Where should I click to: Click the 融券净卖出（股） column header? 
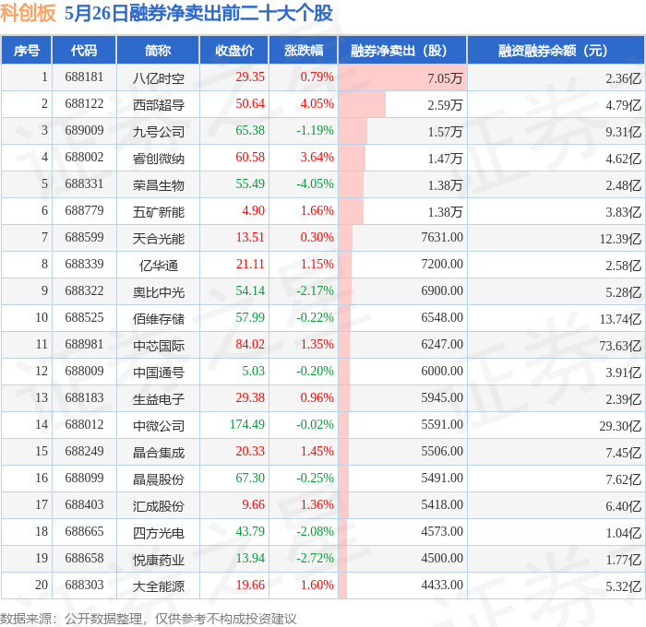click(402, 50)
